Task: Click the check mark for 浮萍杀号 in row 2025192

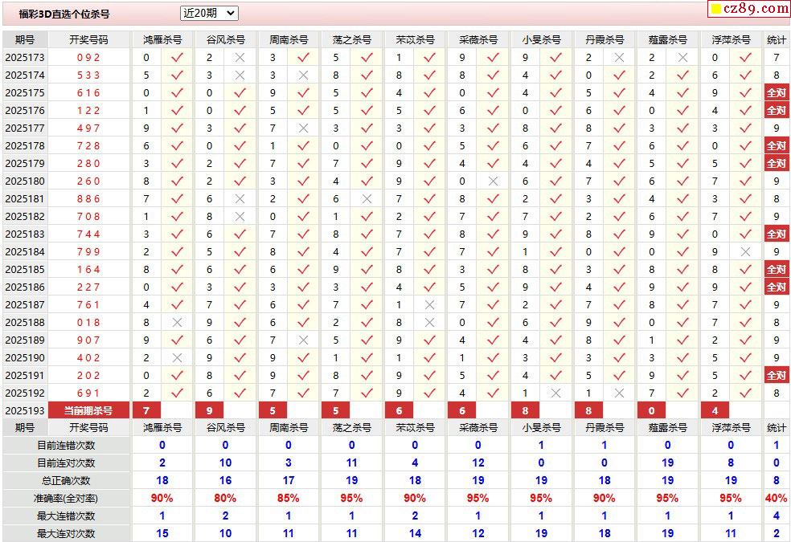Action: [x=746, y=393]
